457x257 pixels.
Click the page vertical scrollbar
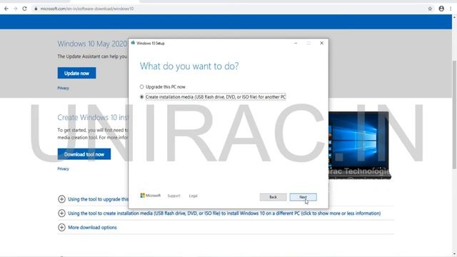coord(454,114)
